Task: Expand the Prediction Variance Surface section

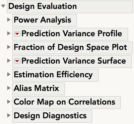Action: pos(9,61)
